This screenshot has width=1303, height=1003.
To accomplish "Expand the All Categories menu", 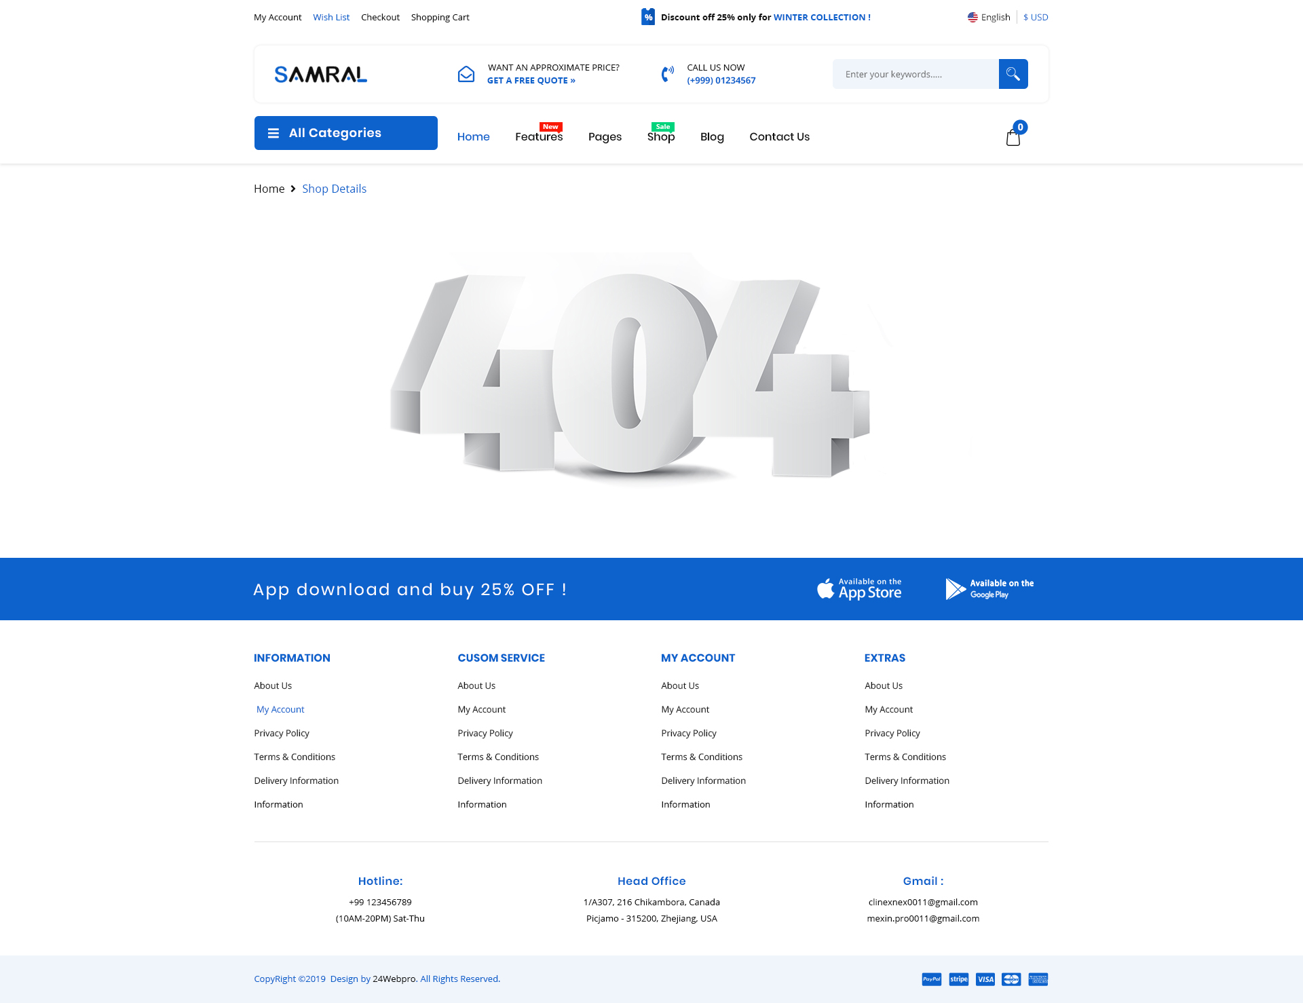I will point(345,133).
